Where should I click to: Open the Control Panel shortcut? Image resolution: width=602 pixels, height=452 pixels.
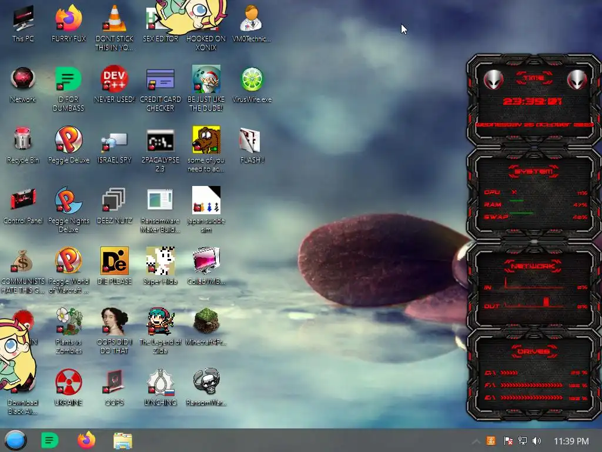23,200
